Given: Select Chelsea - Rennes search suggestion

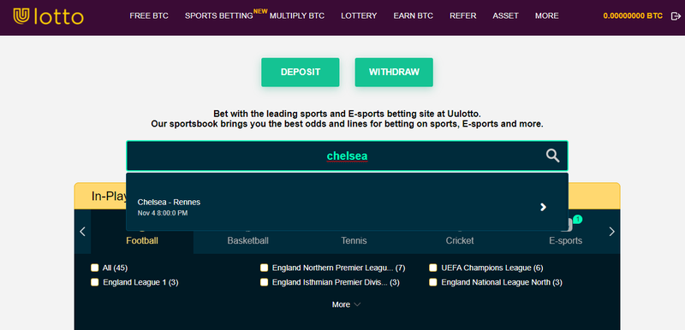Looking at the screenshot, I should click(x=347, y=207).
